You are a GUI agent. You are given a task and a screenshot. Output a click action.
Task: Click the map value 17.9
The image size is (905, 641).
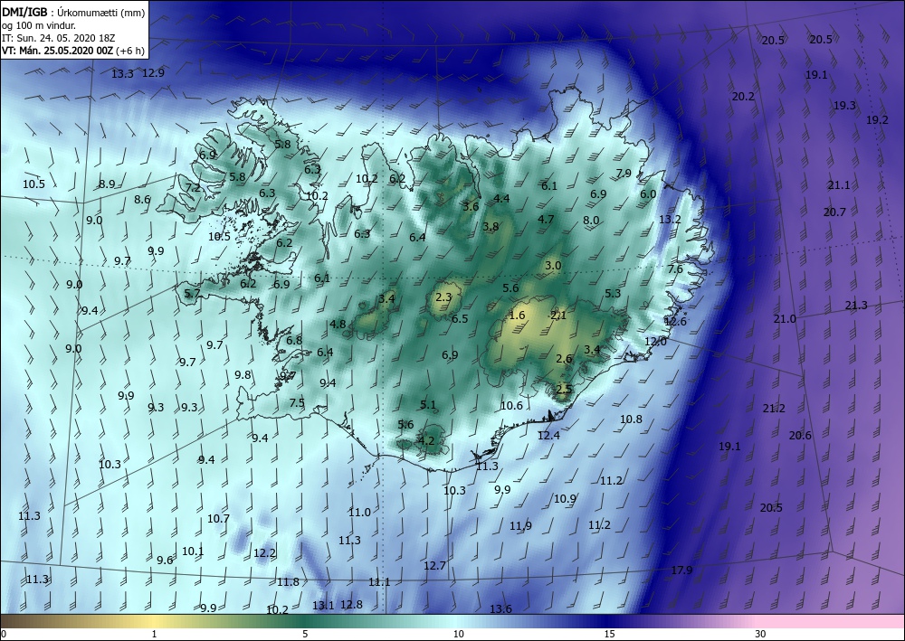[x=681, y=570]
